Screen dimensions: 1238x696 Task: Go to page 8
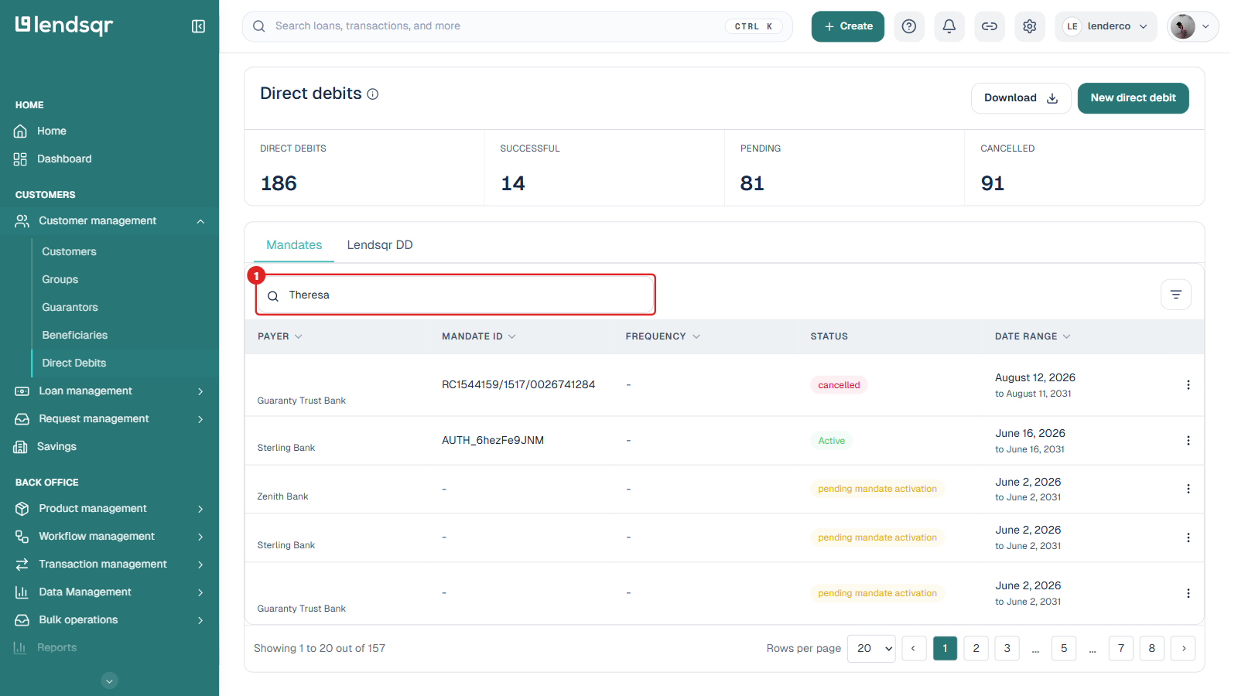coord(1152,648)
